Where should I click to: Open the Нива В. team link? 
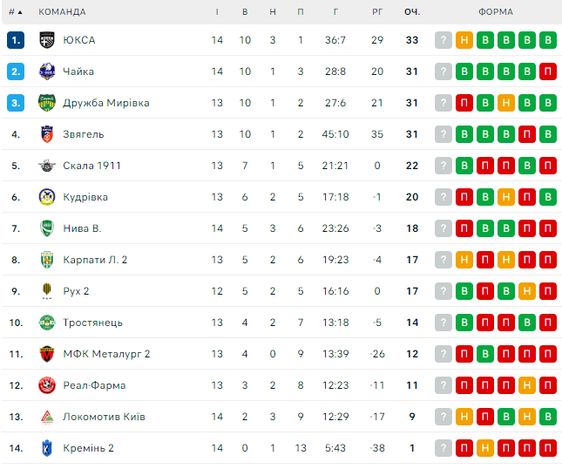82,228
